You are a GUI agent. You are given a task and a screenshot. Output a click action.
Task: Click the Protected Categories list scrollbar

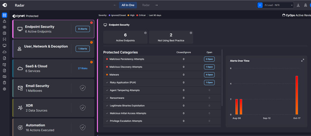coord(222,78)
